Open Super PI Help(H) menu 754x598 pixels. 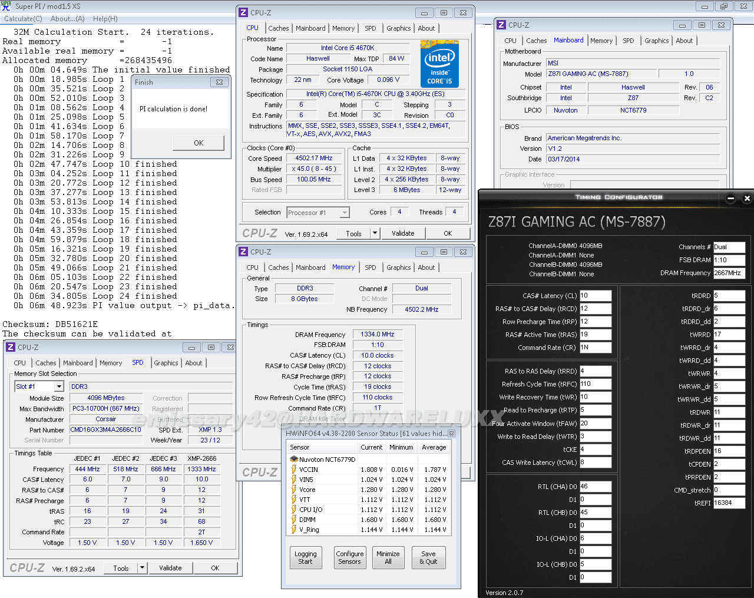point(105,19)
